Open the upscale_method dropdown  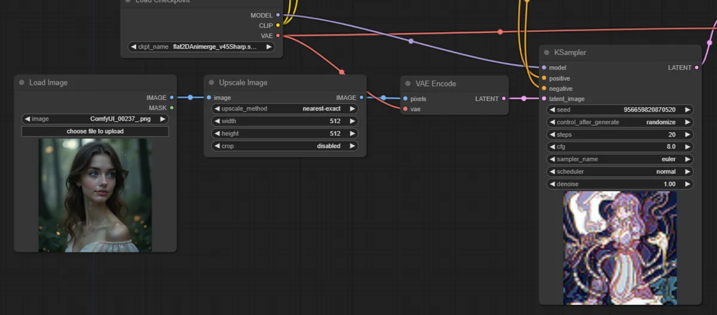coord(285,109)
